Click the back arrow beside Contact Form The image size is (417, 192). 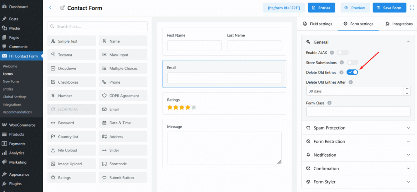(x=50, y=8)
